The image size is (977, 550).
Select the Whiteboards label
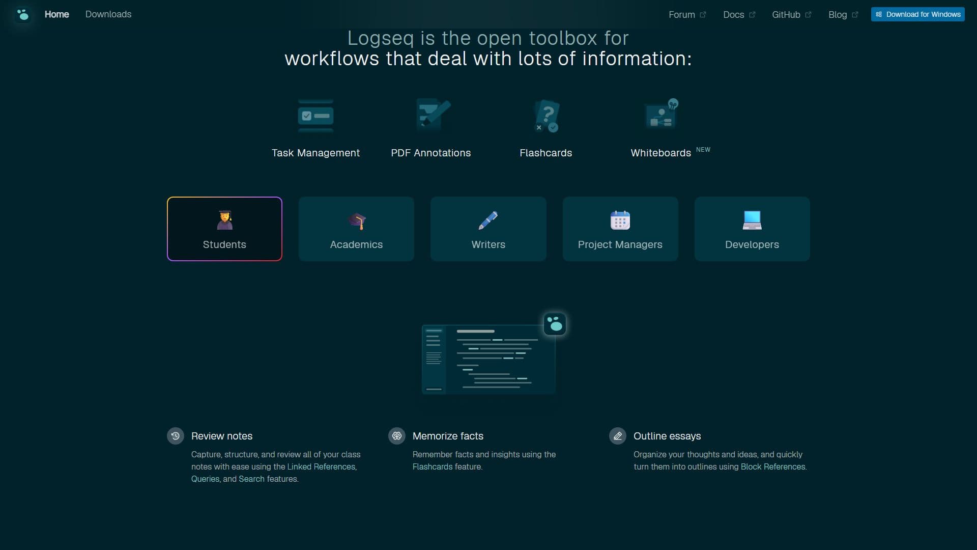pyautogui.click(x=660, y=153)
